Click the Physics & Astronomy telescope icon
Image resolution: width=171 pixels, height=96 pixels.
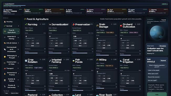pos(5,86)
